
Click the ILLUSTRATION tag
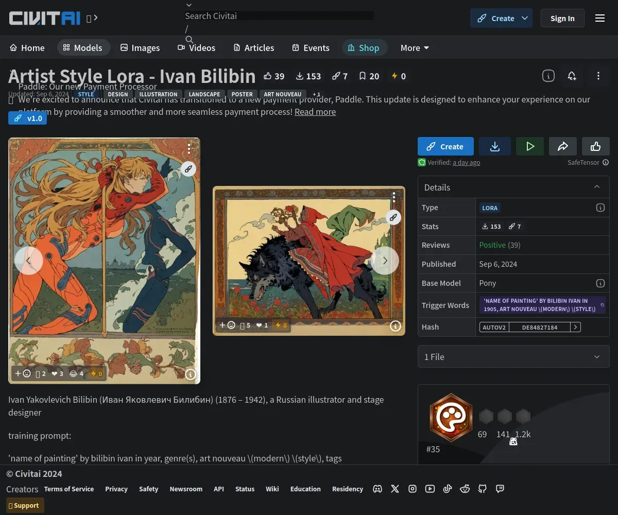coord(158,94)
